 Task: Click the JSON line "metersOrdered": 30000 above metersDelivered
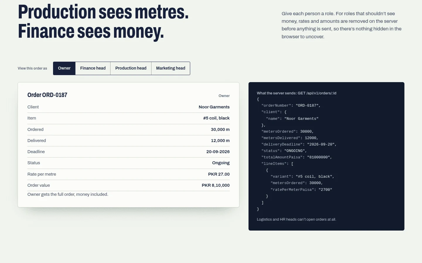click(288, 131)
